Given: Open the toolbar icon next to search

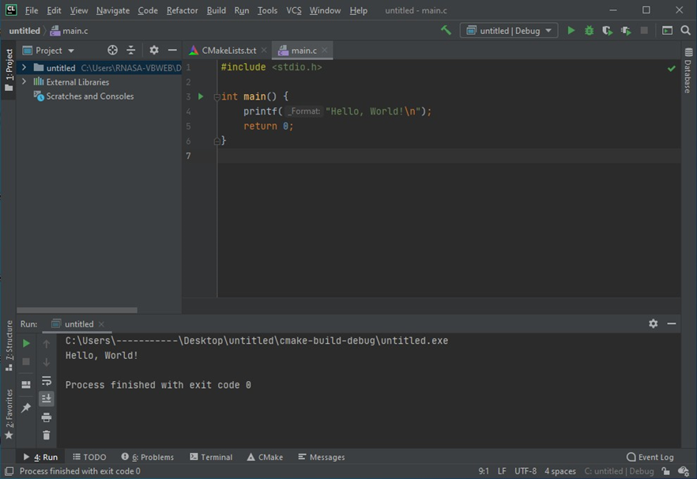Looking at the screenshot, I should [x=667, y=30].
